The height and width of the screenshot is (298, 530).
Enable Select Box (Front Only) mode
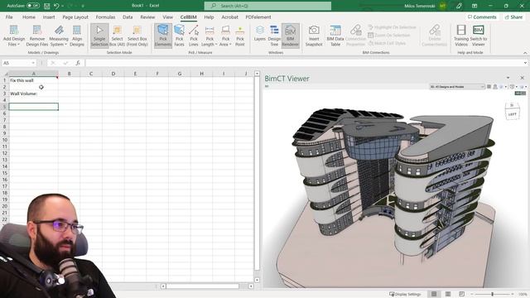[x=137, y=36]
